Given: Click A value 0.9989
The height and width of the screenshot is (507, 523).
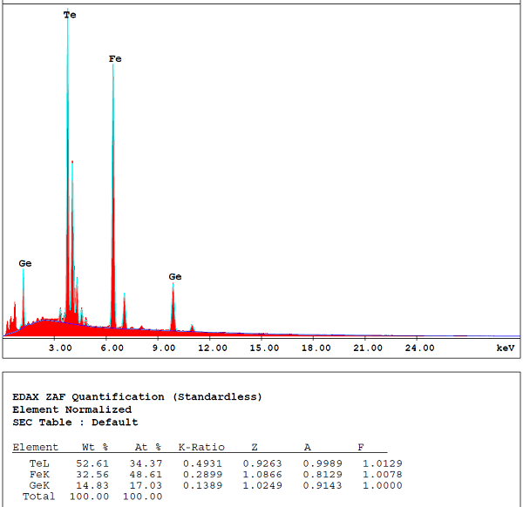Looking at the screenshot, I should coord(323,463).
